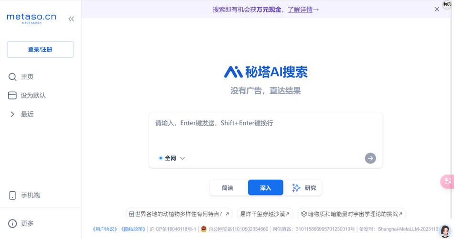The width and height of the screenshot is (454, 239).
Task: Switch to 简洁 mode
Action: pyautogui.click(x=227, y=188)
